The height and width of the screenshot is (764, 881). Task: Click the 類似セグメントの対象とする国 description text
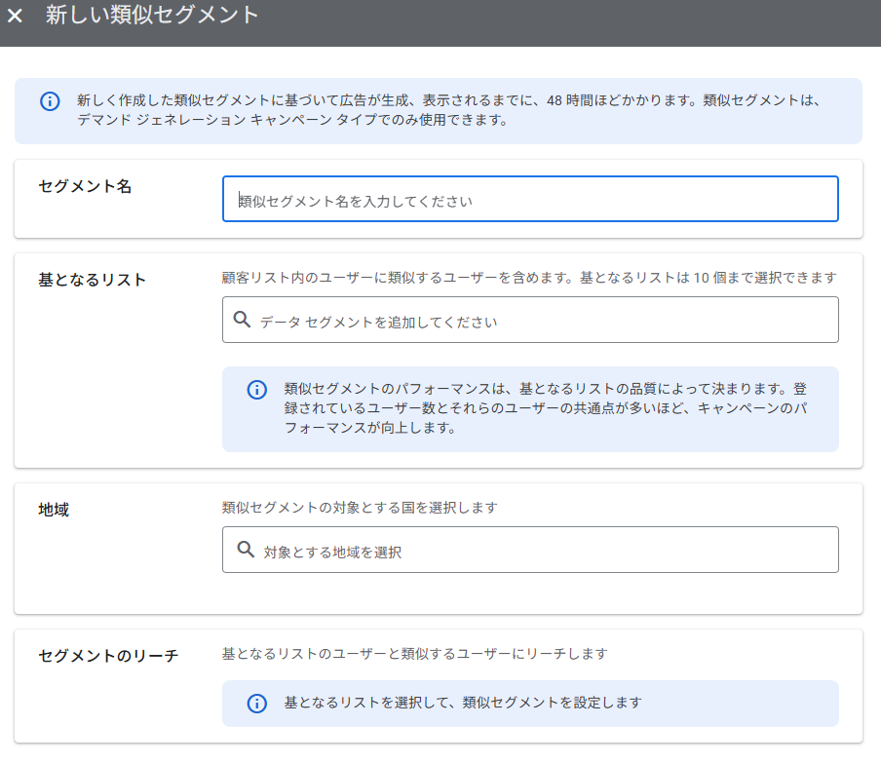[x=360, y=508]
